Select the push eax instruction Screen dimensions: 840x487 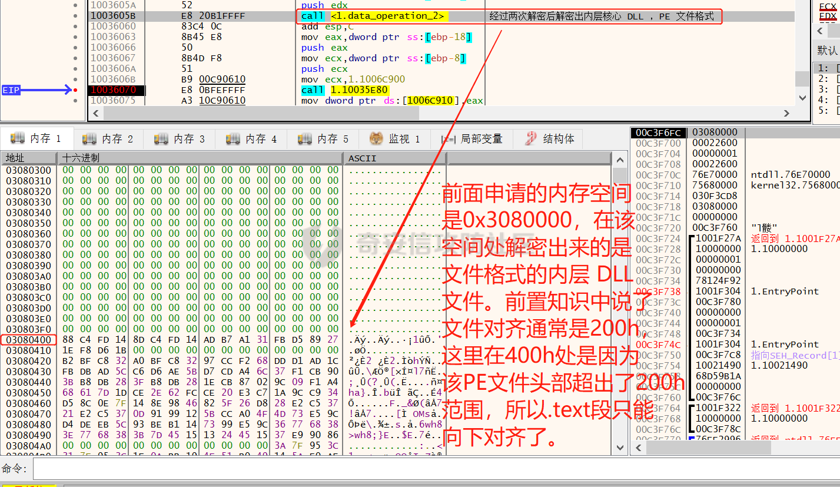[x=324, y=48]
